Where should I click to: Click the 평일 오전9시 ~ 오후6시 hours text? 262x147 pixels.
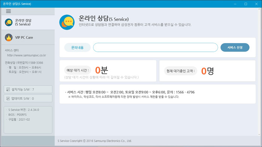(x=25, y=67)
